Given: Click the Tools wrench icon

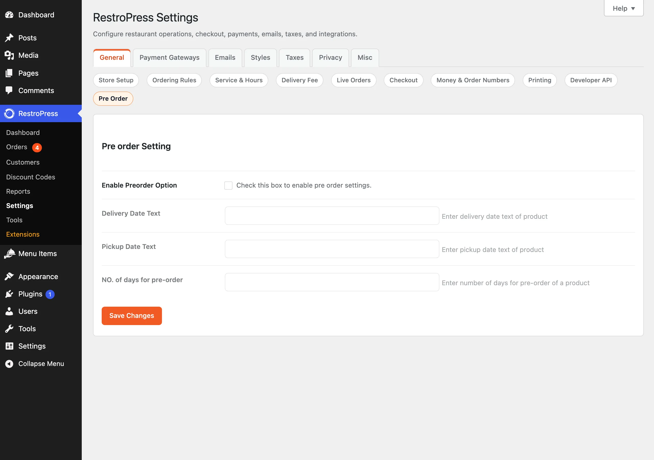Looking at the screenshot, I should (x=9, y=329).
